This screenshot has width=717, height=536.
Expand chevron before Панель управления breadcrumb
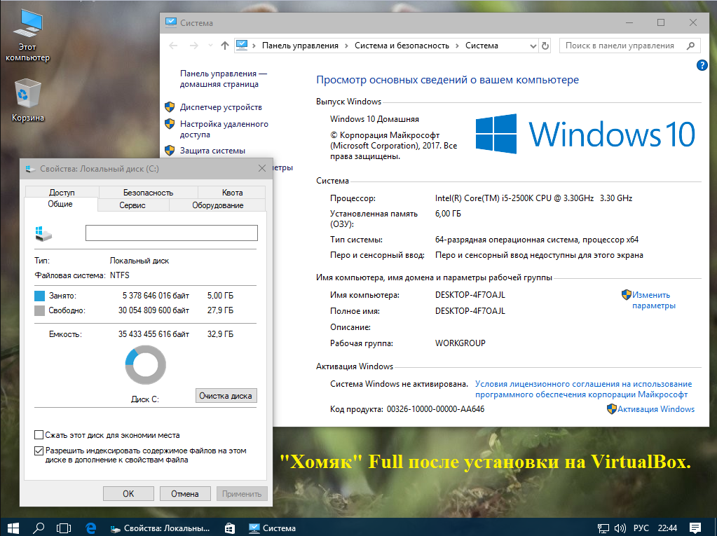254,46
